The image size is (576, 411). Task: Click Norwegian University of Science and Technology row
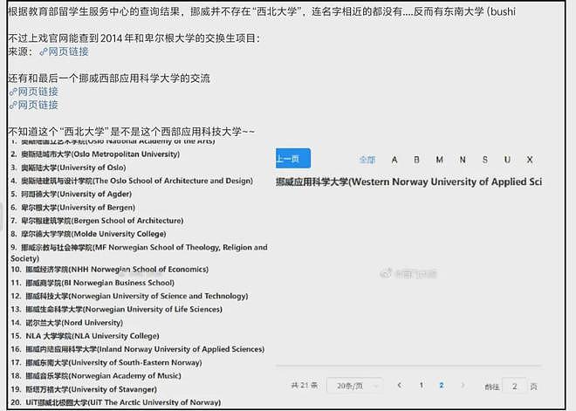pos(130,296)
